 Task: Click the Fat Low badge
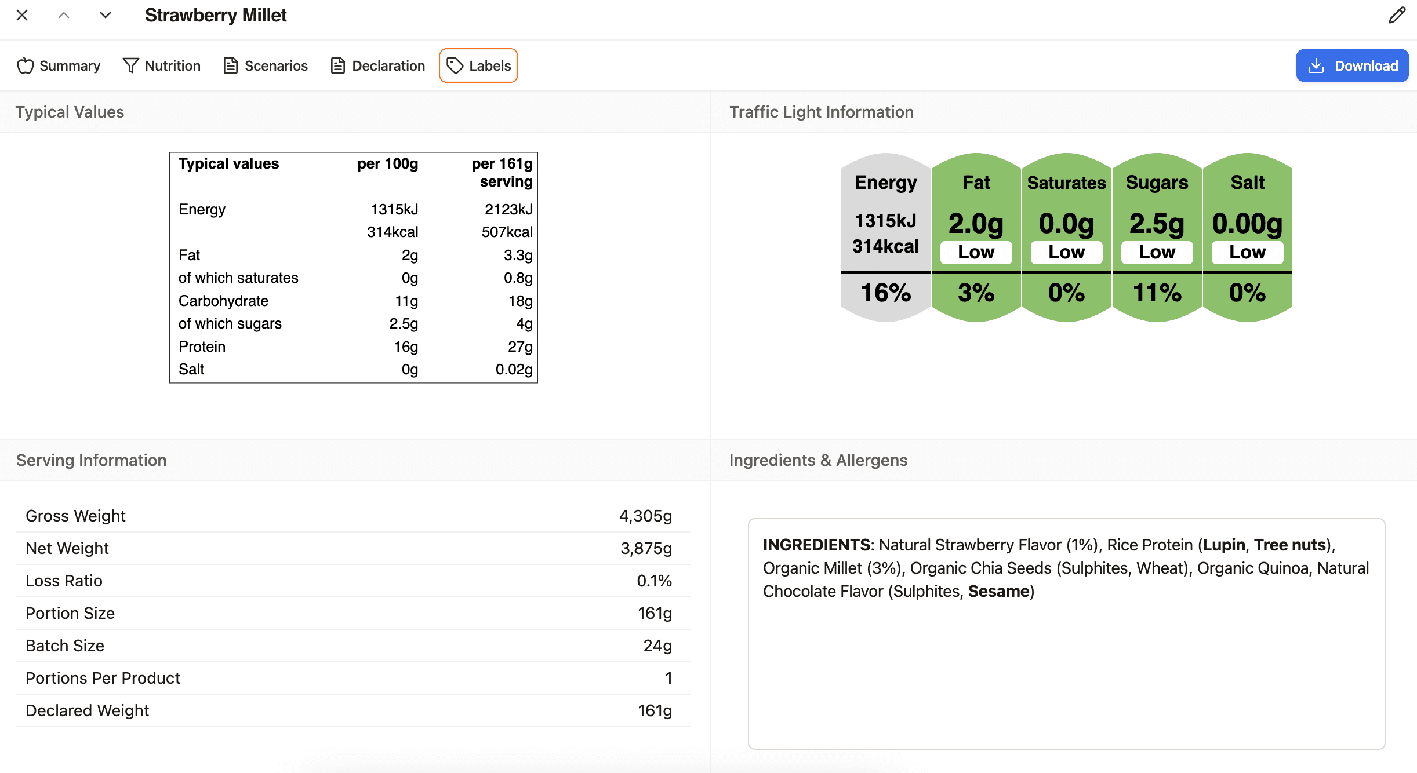[x=975, y=252]
